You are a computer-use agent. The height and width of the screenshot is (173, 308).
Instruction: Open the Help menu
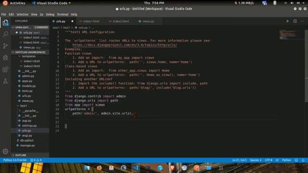point(74,14)
